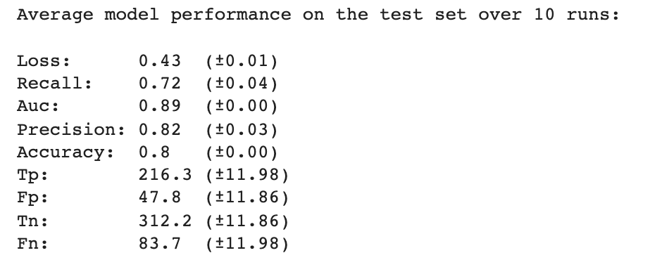Click the Tn value 312.2
662x267 pixels.
coord(165,221)
